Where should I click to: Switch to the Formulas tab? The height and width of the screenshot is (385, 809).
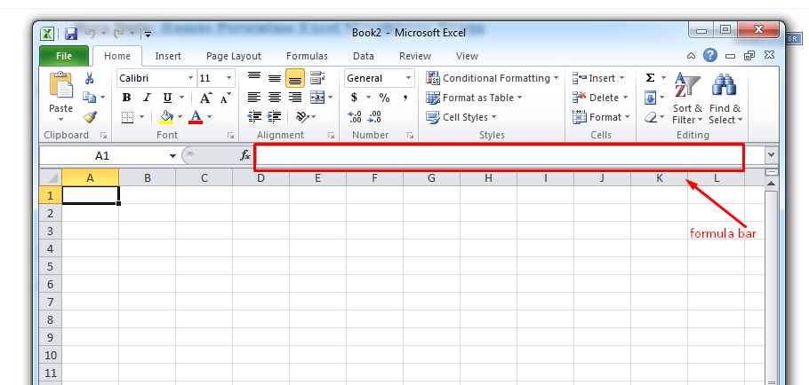pyautogui.click(x=307, y=56)
